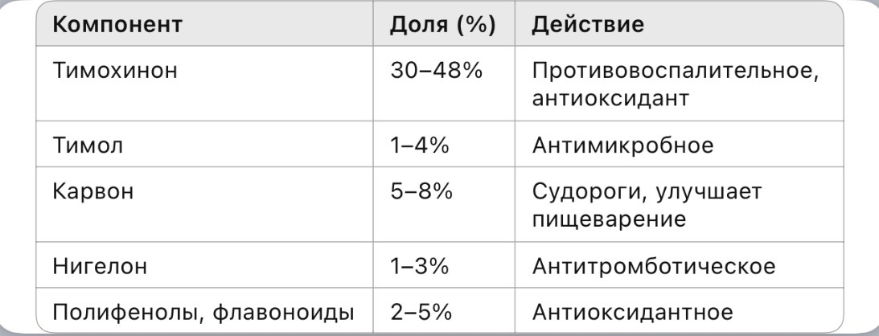Select the Тимол component cell
The image size is (879, 336).
click(204, 144)
